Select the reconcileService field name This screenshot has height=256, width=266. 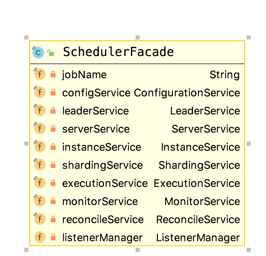(x=103, y=219)
